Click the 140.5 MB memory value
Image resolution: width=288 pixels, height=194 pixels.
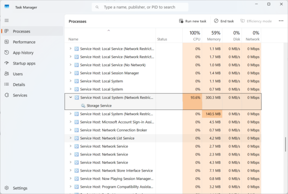212,114
